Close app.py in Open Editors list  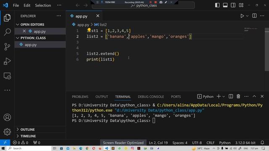tap(24, 31)
